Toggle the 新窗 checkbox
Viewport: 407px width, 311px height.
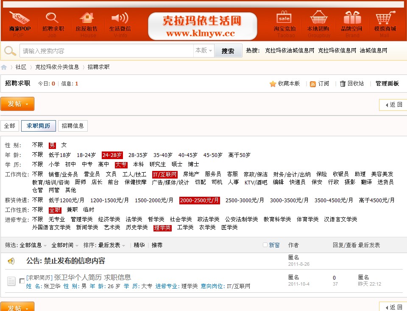(265, 245)
